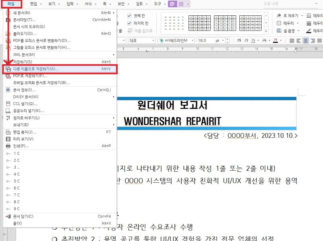Viewport: 323px width, 241px height.
Task: Open the font color swatch picker
Action: point(280,40)
